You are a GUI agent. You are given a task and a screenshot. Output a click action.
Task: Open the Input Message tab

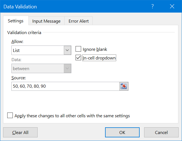click(46, 21)
